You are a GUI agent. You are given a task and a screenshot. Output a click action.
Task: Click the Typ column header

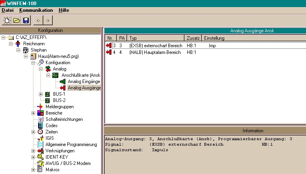tap(156, 38)
